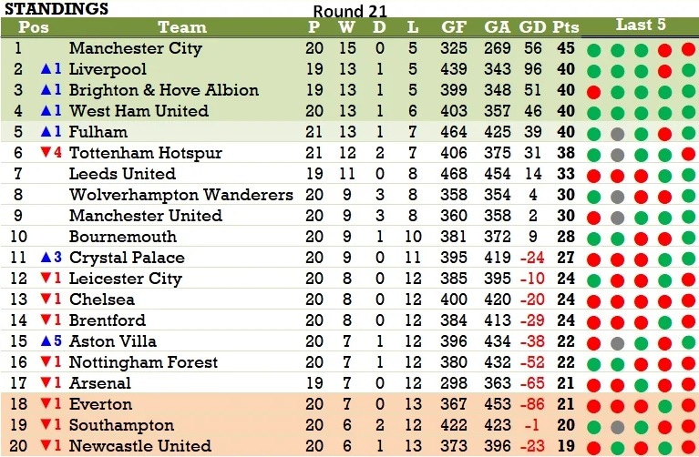Screen dimensions: 699x457
Task: Click Aston Villa's blue up arrow
Action: click(46, 341)
